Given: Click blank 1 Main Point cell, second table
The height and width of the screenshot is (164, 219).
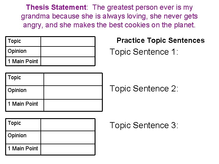Looking at the screenshot, I should click(73, 105).
